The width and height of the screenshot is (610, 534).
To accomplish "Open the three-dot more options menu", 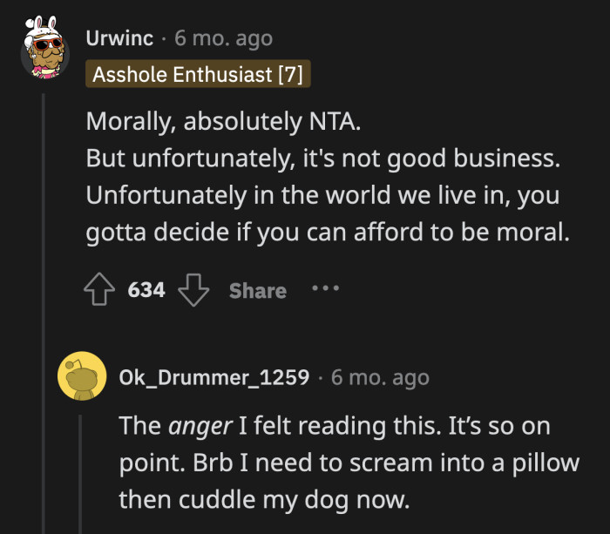I will (325, 288).
